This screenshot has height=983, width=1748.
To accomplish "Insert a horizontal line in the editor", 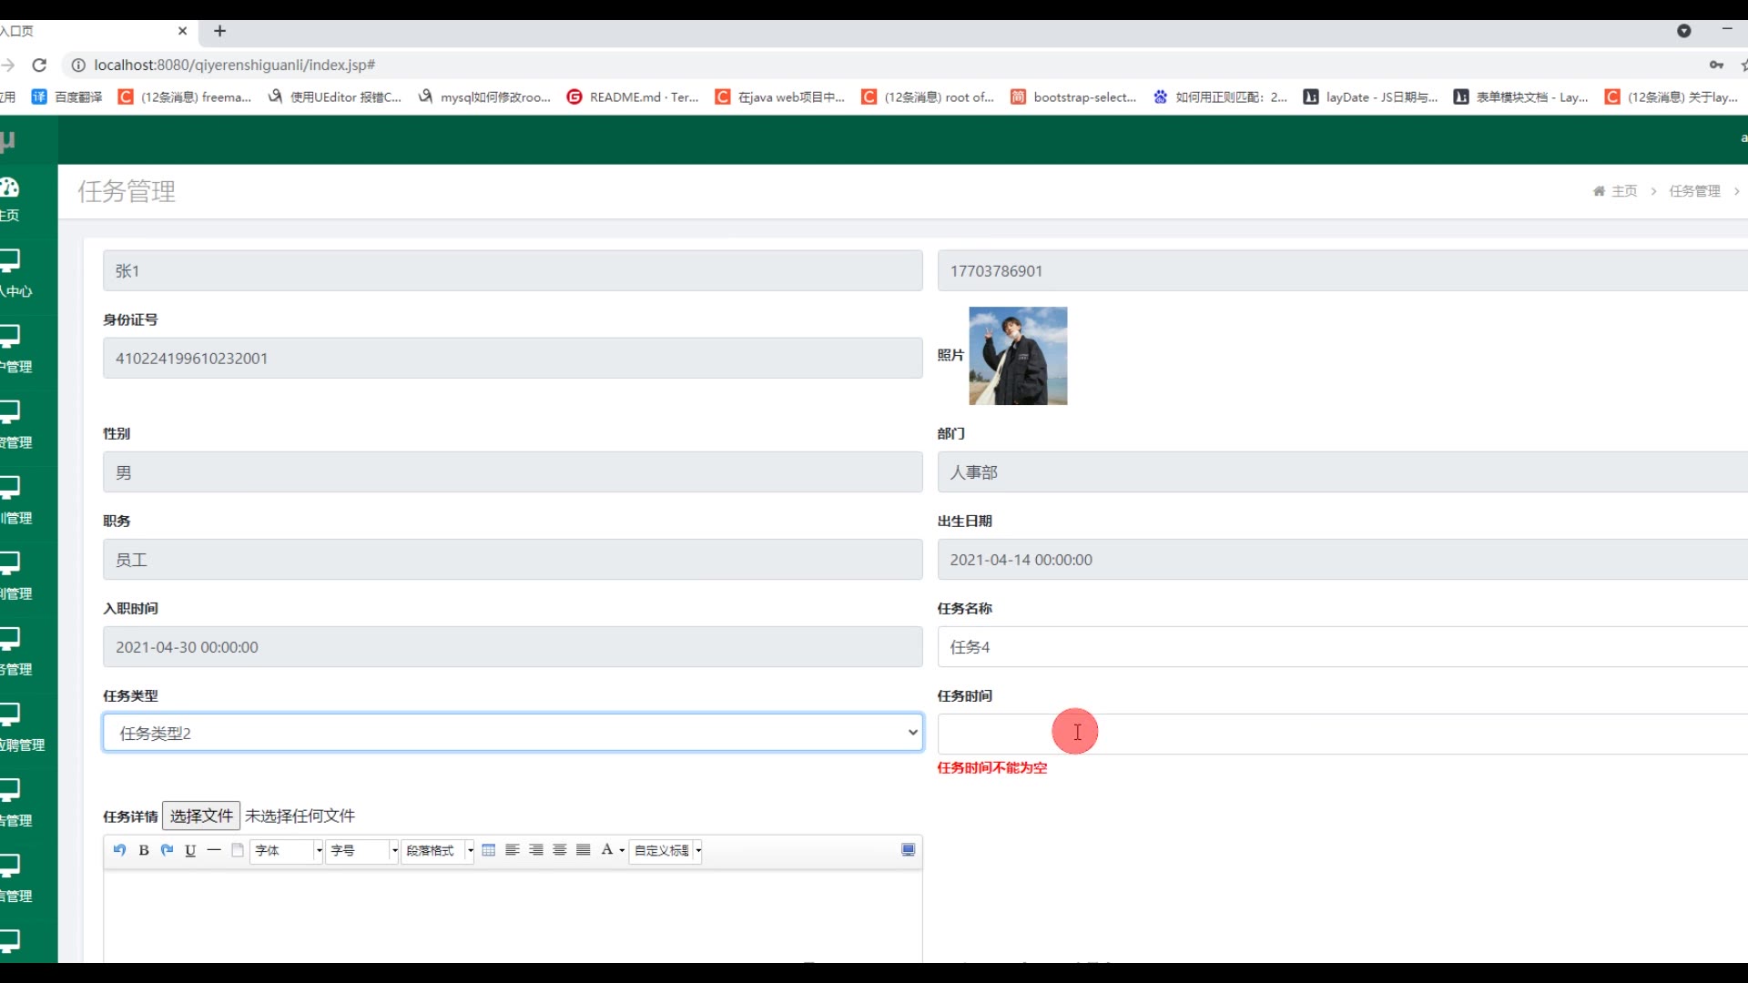I will pos(214,850).
